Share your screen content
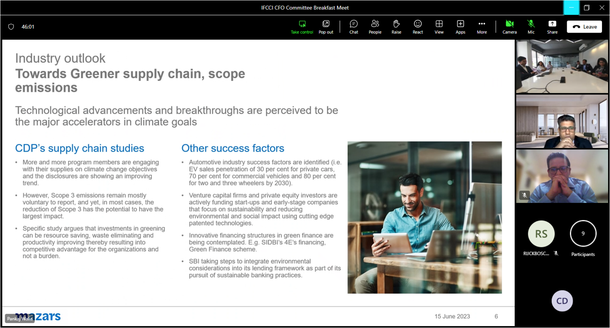610x328 pixels. [552, 27]
